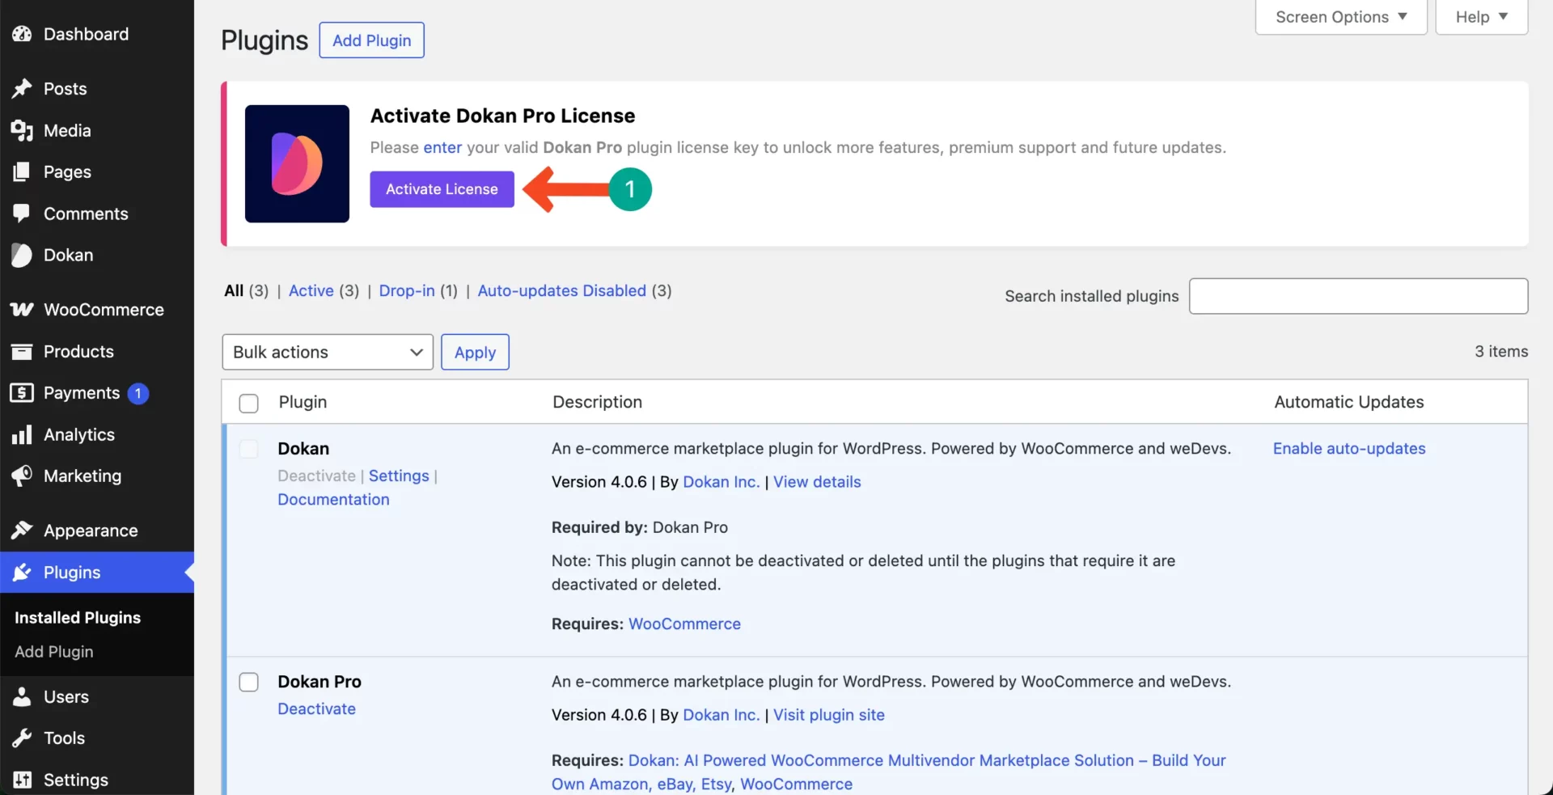Click the Payments dollar icon

coord(22,393)
